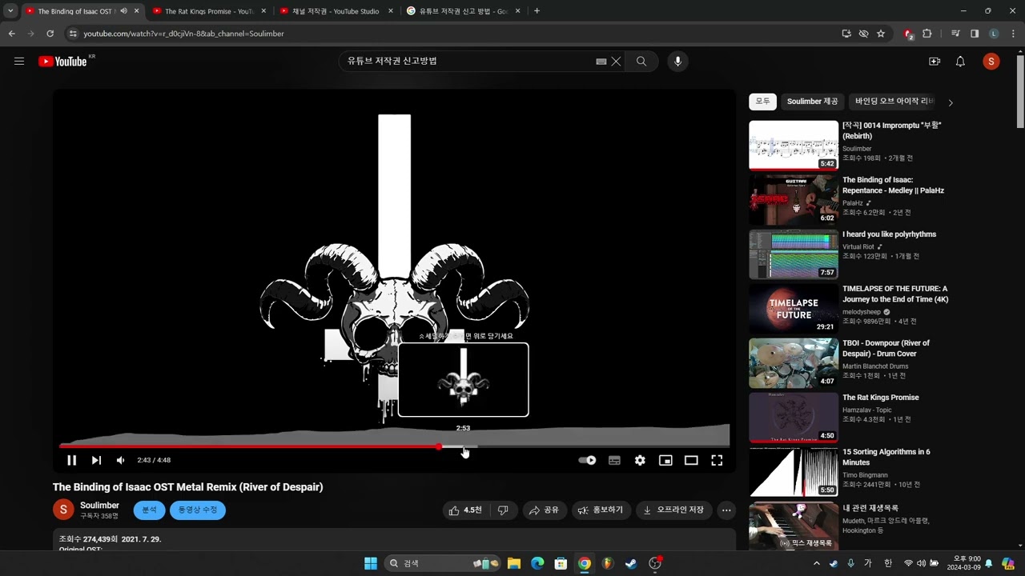Toggle subtitles in the player
1025x576 pixels.
614,460
